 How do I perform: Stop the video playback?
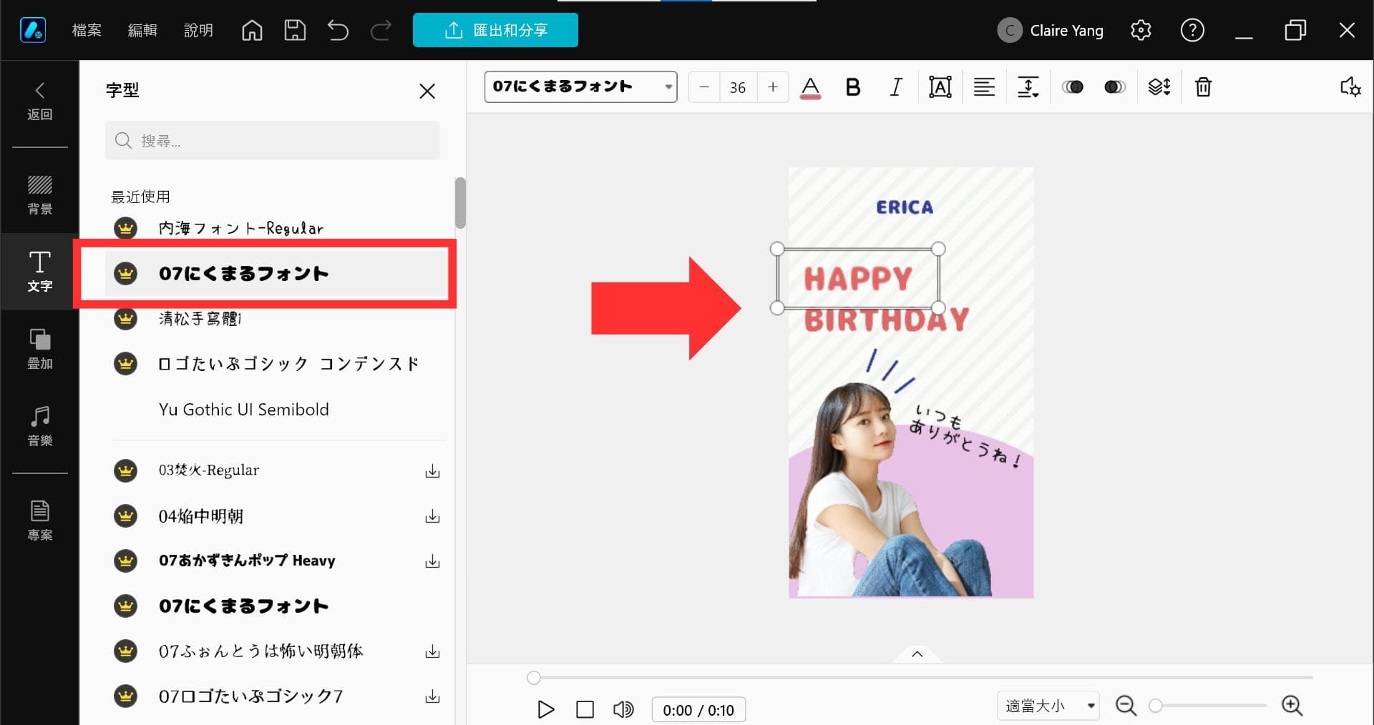click(585, 709)
